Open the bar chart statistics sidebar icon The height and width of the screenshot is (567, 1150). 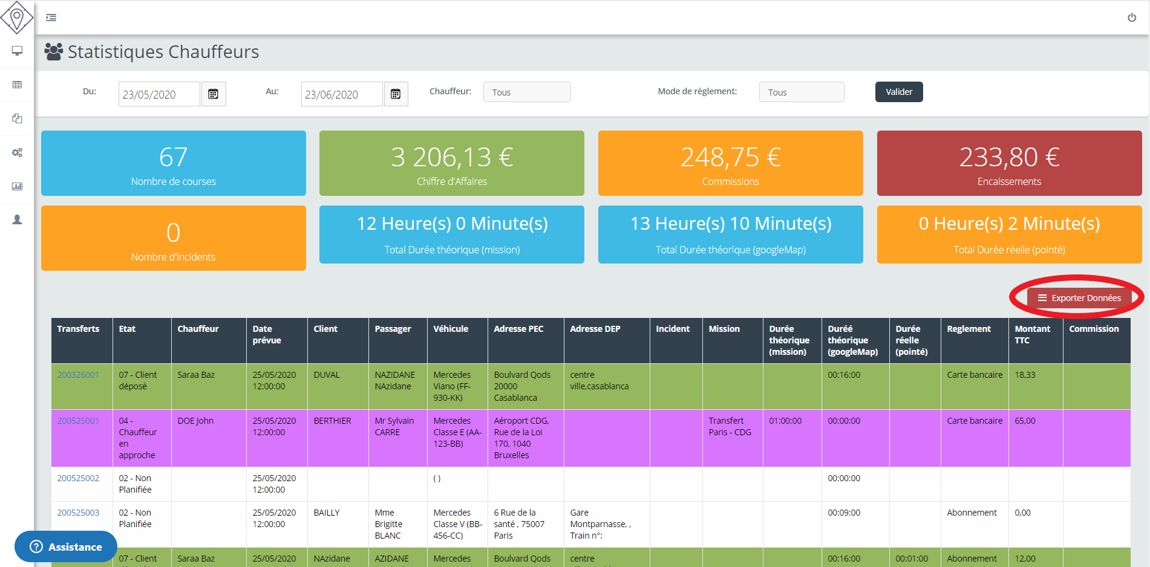(17, 186)
